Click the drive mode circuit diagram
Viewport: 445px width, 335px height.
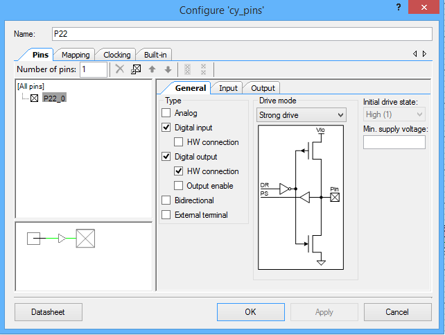coord(301,197)
